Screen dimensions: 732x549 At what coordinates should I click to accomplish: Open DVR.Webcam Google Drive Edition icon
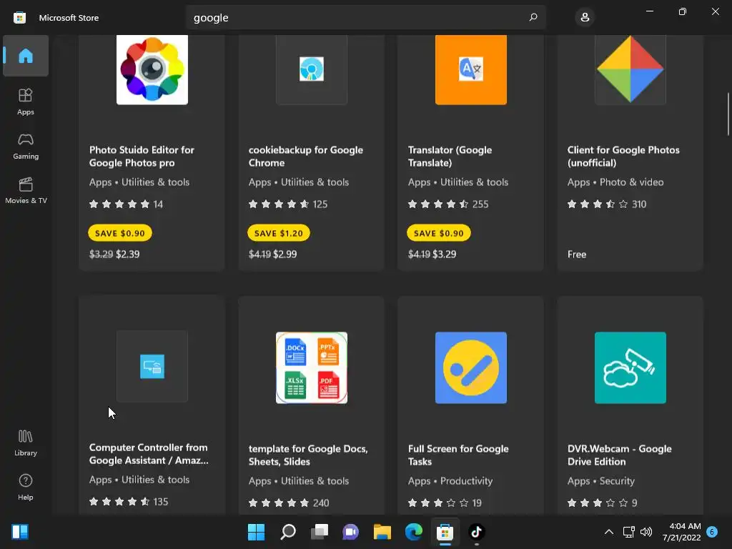click(x=630, y=367)
